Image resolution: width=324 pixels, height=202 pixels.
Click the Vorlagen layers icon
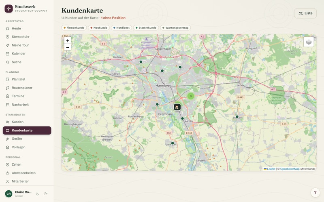(7, 147)
